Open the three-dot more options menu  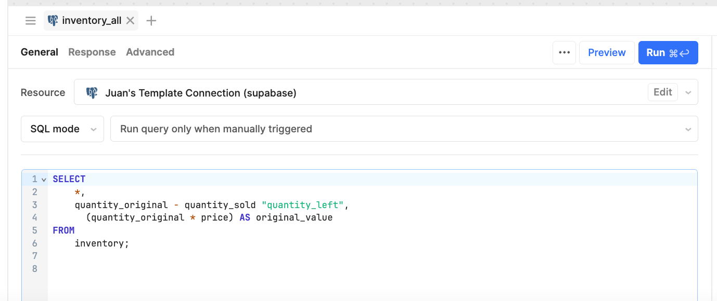[564, 52]
